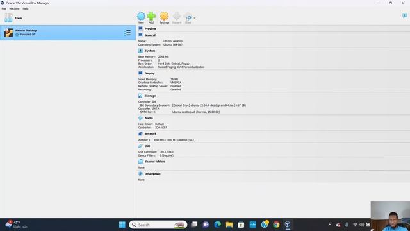
Task: Open the USB section header
Action: [147, 146]
